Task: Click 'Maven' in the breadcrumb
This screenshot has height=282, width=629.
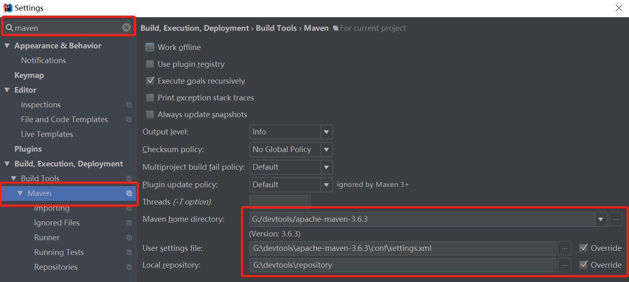Action: (316, 28)
